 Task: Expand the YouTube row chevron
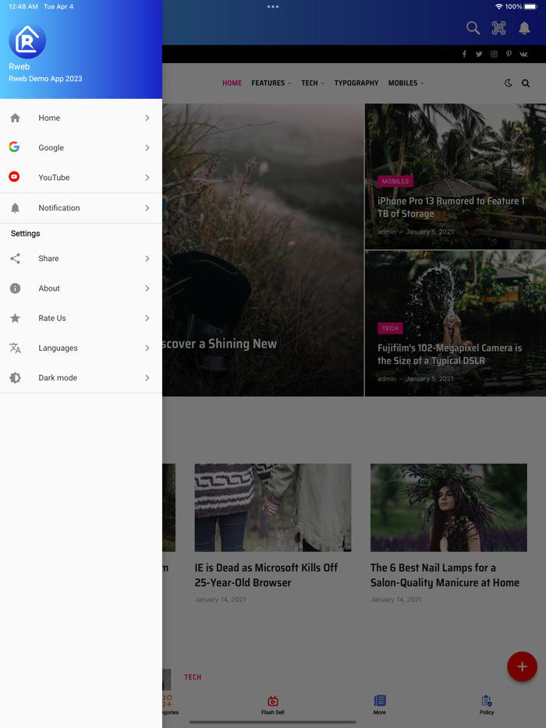(147, 178)
